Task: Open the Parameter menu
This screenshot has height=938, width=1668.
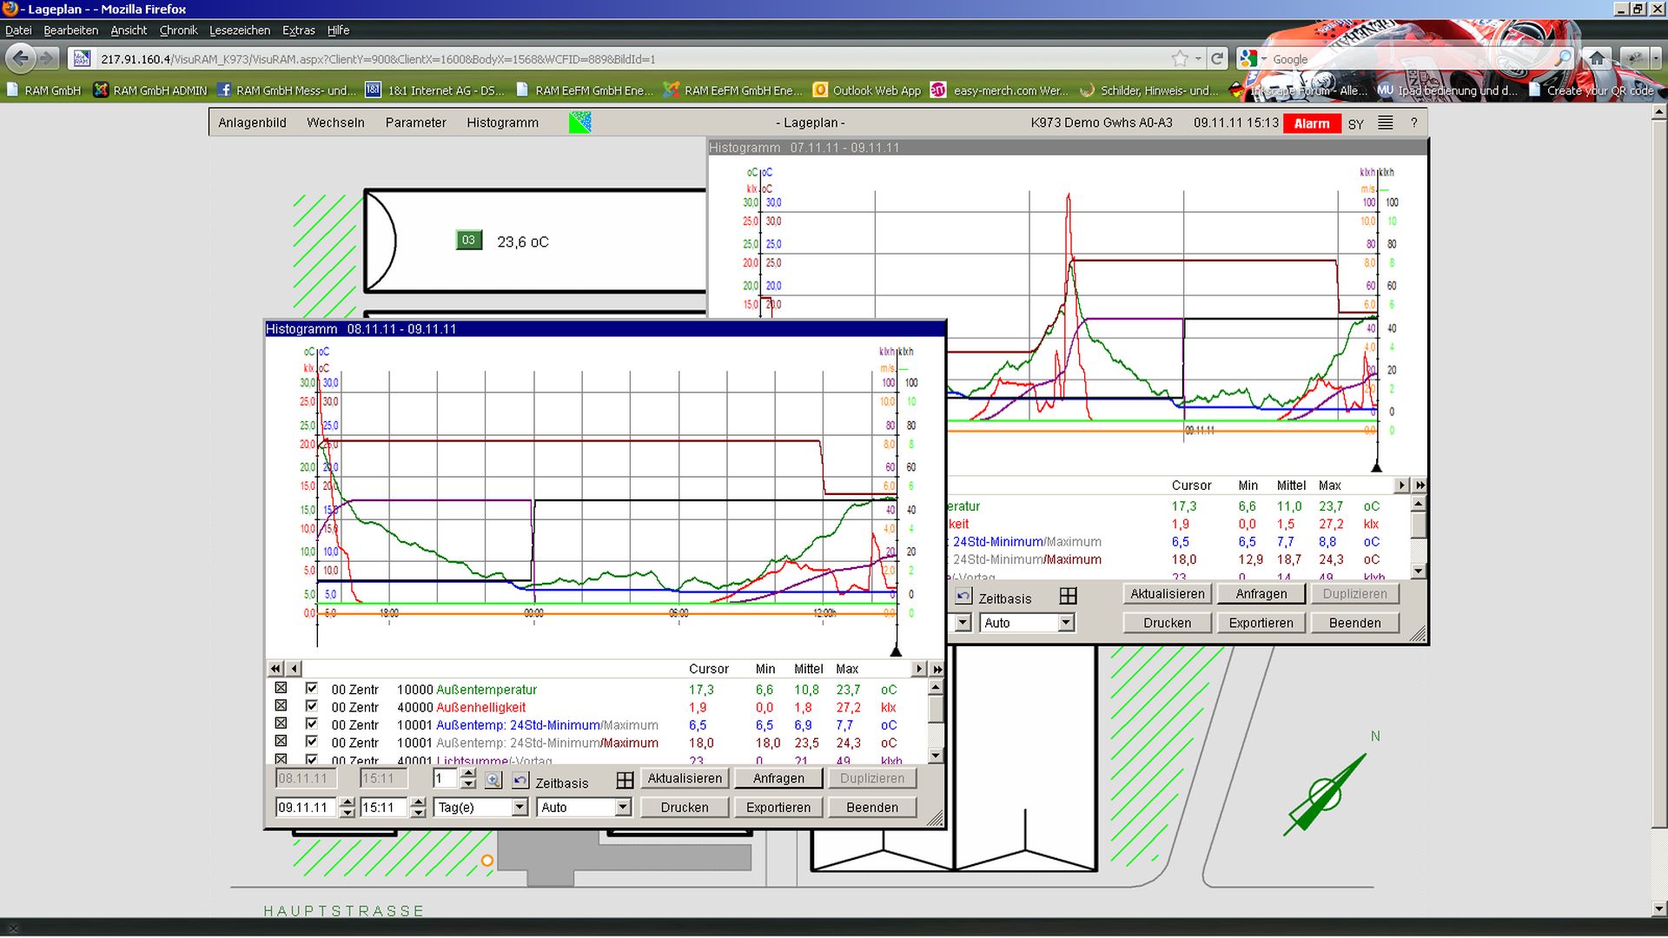Action: click(x=415, y=122)
